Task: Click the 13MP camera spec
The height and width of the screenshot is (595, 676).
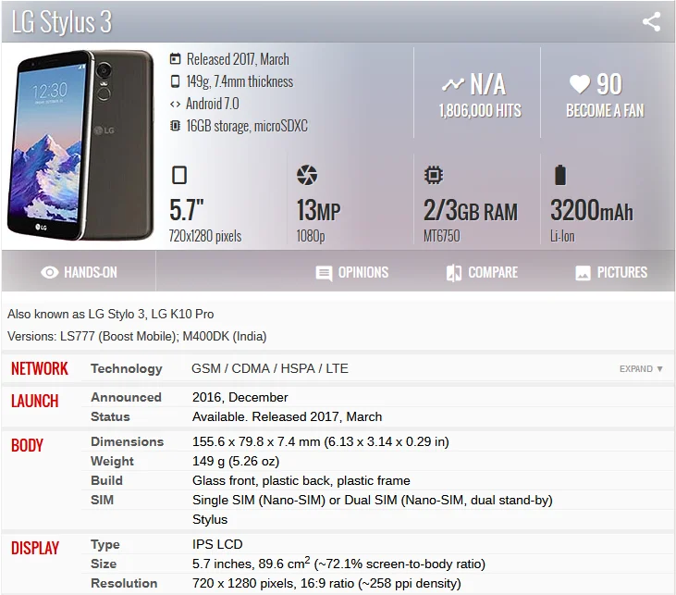Action: pos(318,210)
